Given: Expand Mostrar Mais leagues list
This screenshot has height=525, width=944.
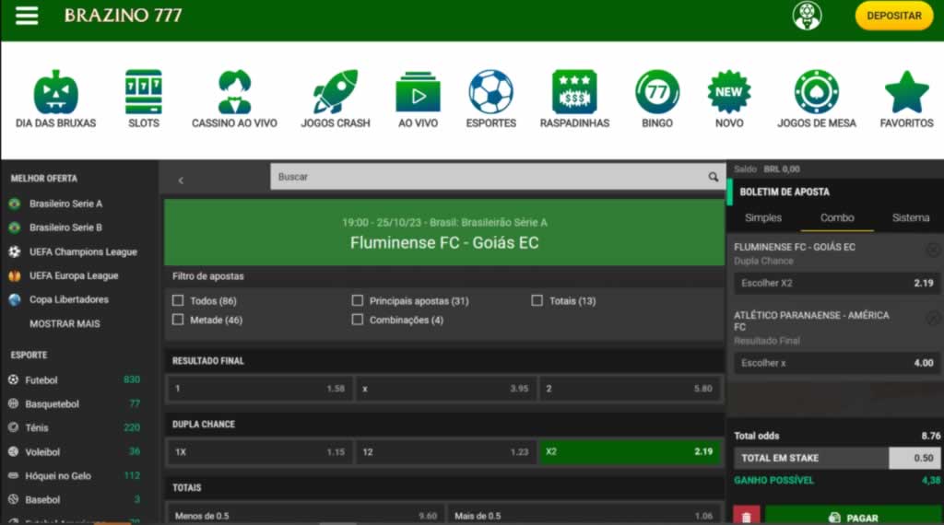Looking at the screenshot, I should [65, 323].
